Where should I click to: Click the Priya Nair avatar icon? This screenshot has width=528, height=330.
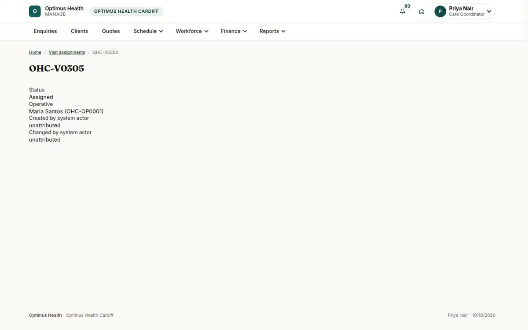pyautogui.click(x=440, y=11)
